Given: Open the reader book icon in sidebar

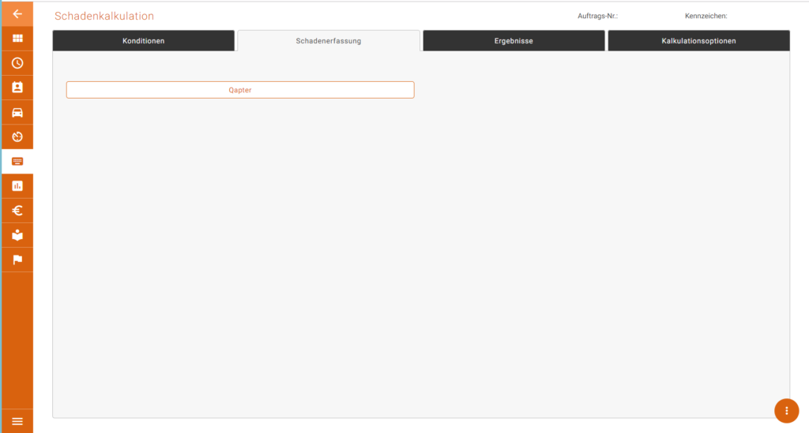Looking at the screenshot, I should click(x=17, y=235).
